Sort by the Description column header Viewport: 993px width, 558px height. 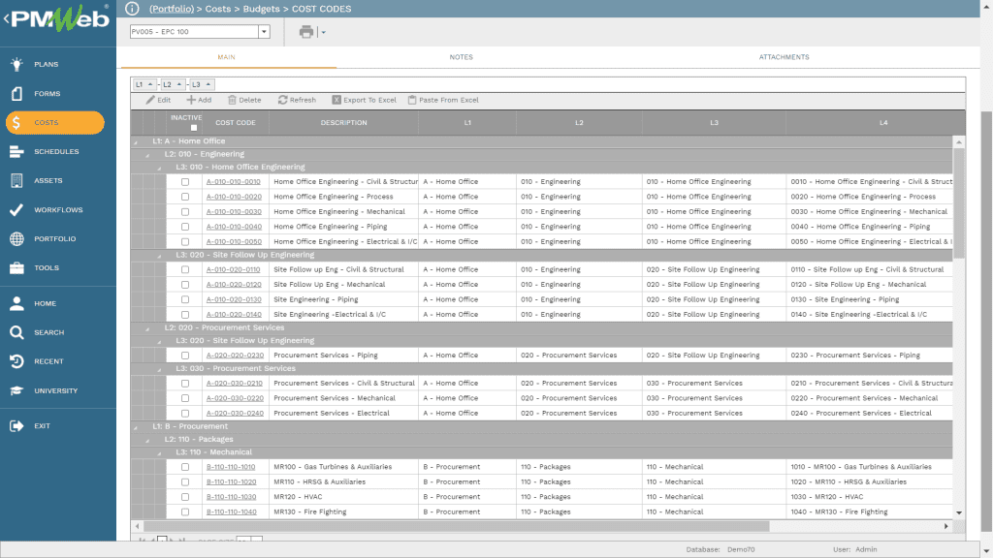tap(343, 123)
